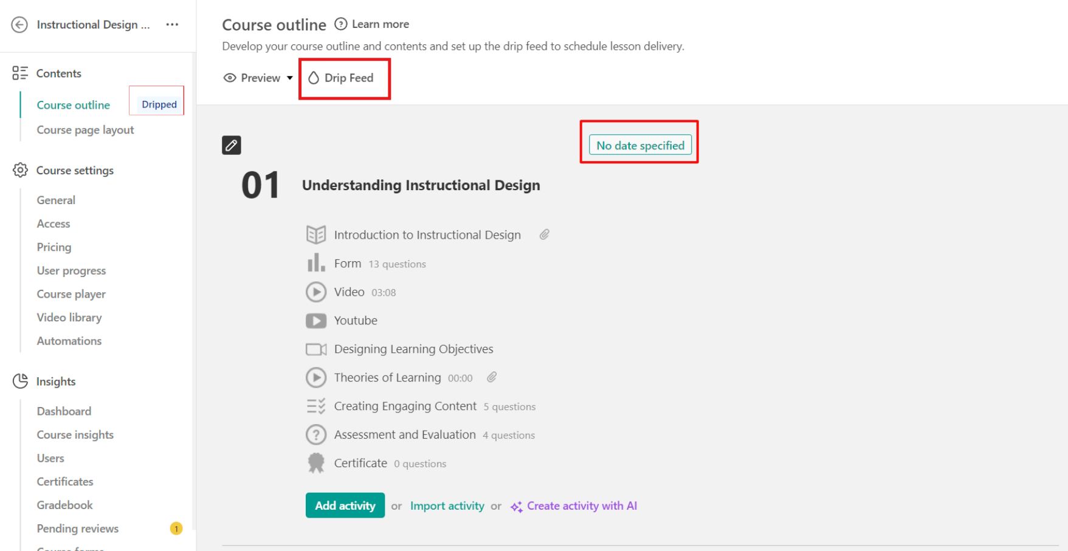Open the three-dots course options menu
Image resolution: width=1068 pixels, height=551 pixels.
pos(172,25)
